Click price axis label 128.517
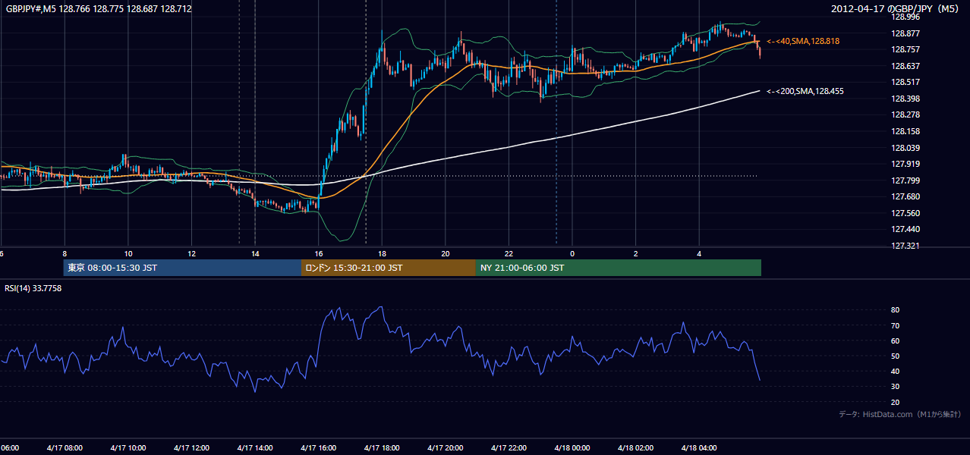The width and height of the screenshot is (970, 455). (x=905, y=82)
